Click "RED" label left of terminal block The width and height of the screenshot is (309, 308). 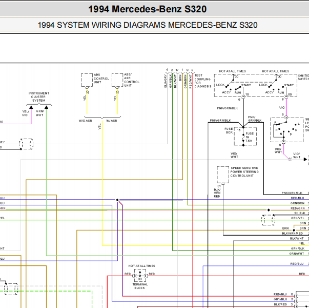[128, 274]
